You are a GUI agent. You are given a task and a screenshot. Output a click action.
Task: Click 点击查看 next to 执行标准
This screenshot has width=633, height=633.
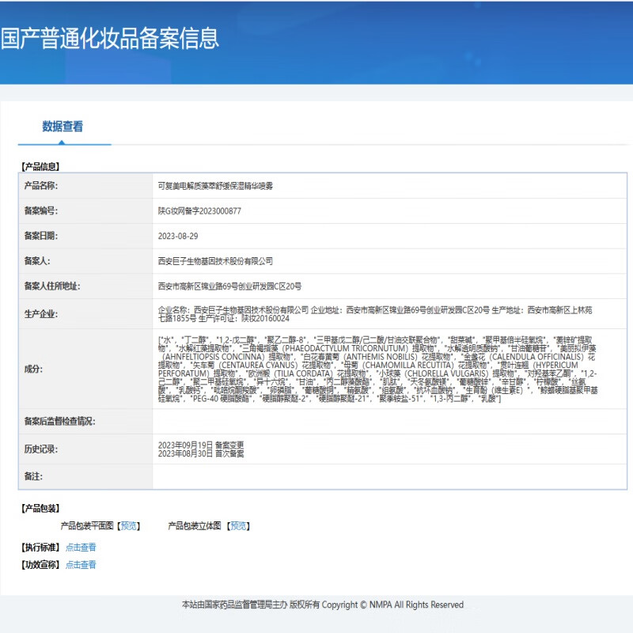(x=81, y=548)
